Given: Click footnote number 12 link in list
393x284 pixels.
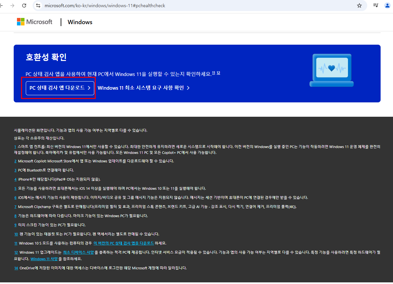Looking at the screenshot, I should coord(16,252).
